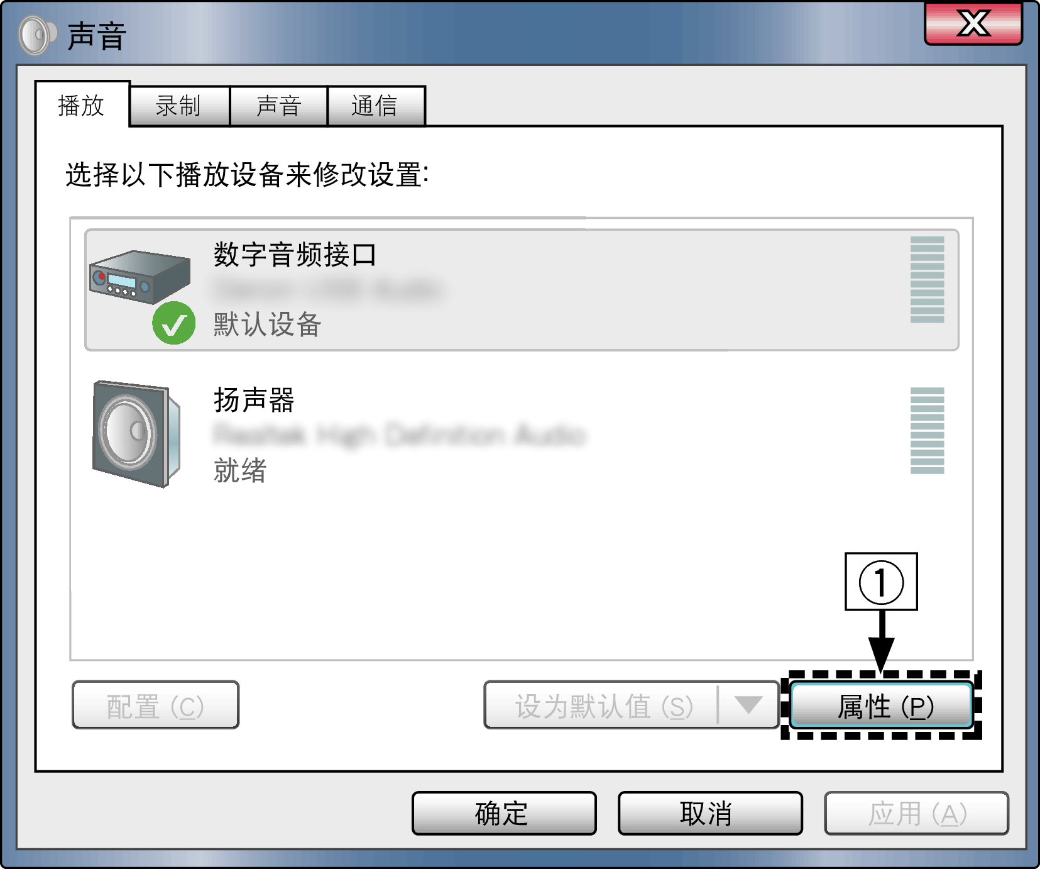Click the 设为默认值 (S) button
The image size is (1040, 869).
[601, 705]
